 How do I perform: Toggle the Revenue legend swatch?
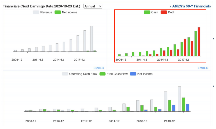pyautogui.click(x=36, y=12)
